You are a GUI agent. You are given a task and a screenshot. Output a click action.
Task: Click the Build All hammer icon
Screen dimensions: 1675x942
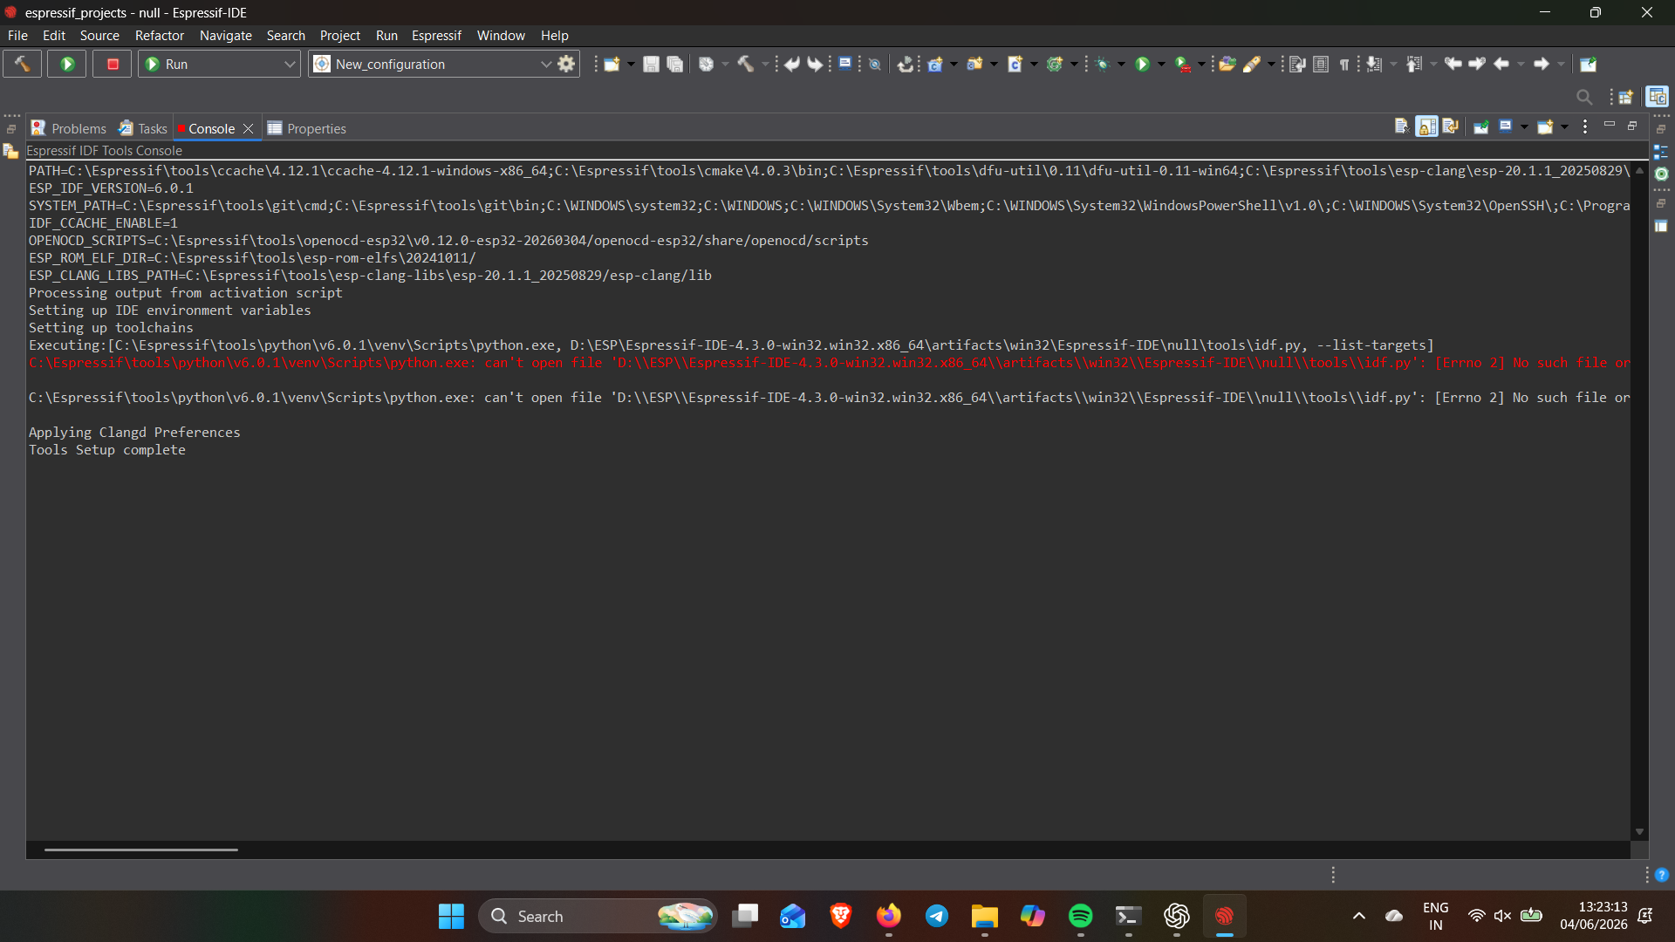[746, 64]
